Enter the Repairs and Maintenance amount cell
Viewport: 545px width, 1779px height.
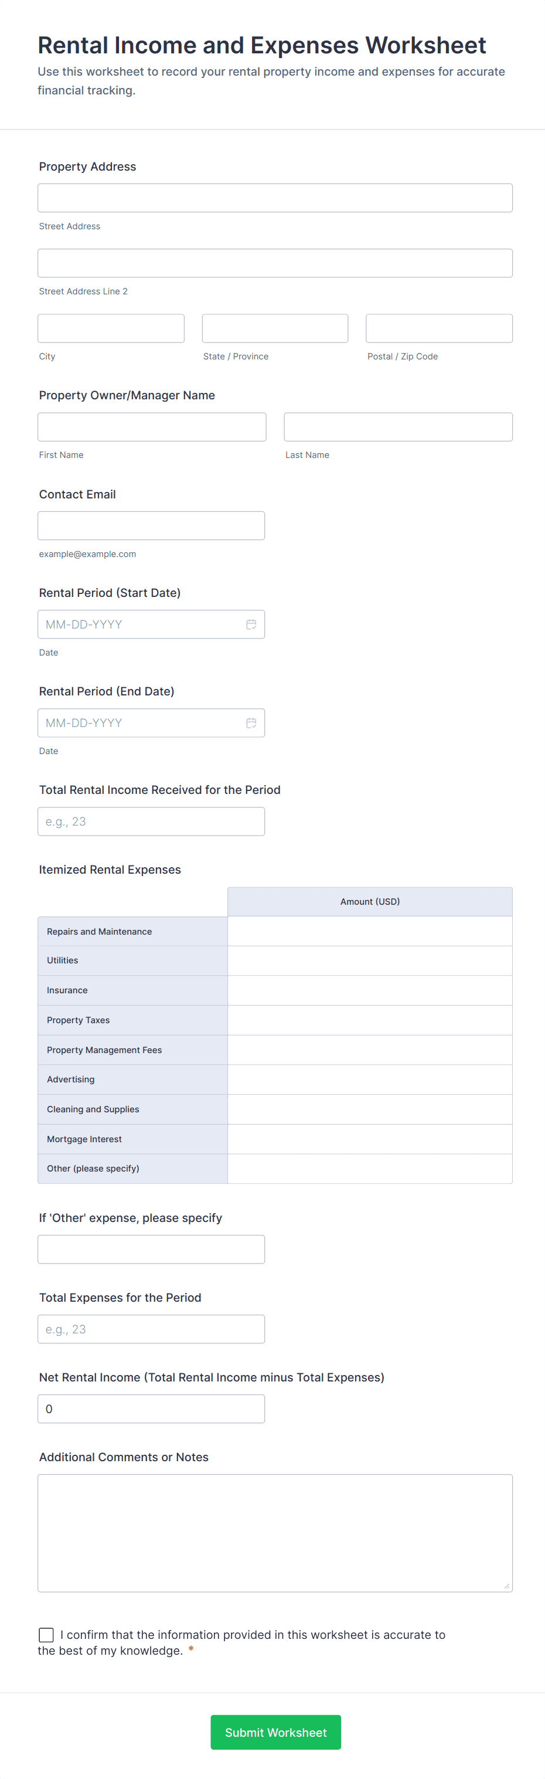click(370, 931)
